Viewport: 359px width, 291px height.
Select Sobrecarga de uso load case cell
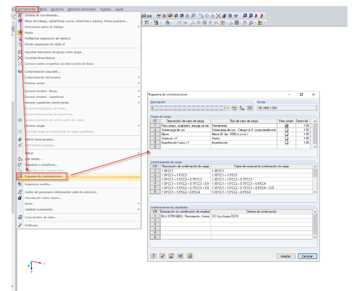[186, 130]
